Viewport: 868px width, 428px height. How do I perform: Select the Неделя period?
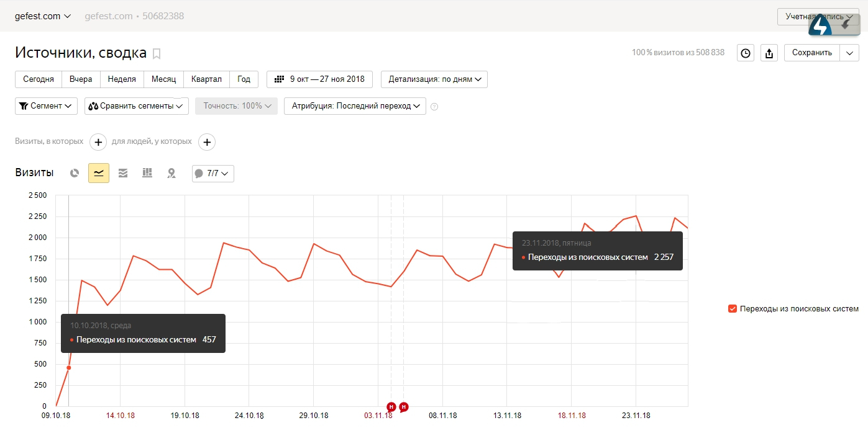(x=122, y=79)
